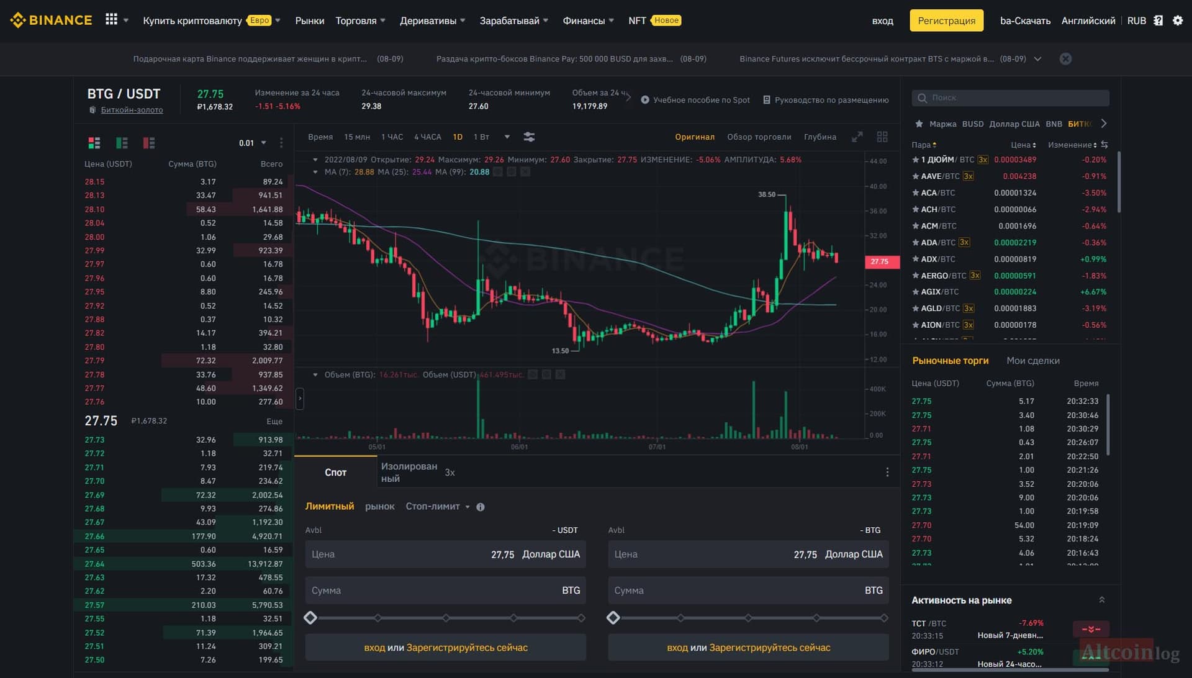Click buy amount slider handle
The height and width of the screenshot is (678, 1192).
pos(310,618)
